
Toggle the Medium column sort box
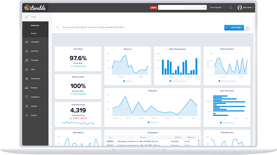coord(196,137)
